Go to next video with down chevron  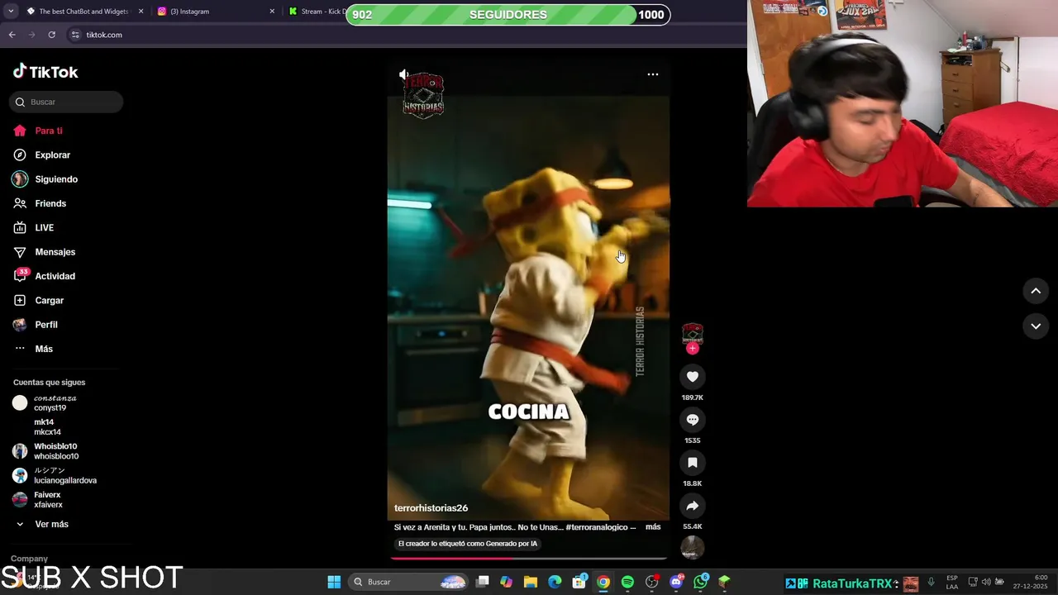click(x=1036, y=326)
